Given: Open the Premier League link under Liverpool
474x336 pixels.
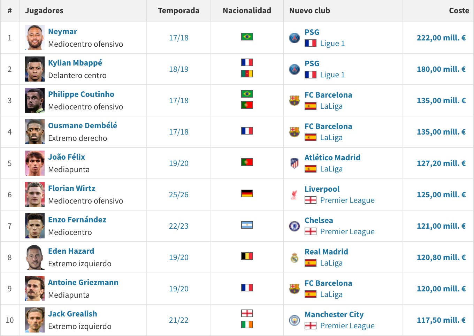Looking at the screenshot, I should [x=347, y=200].
